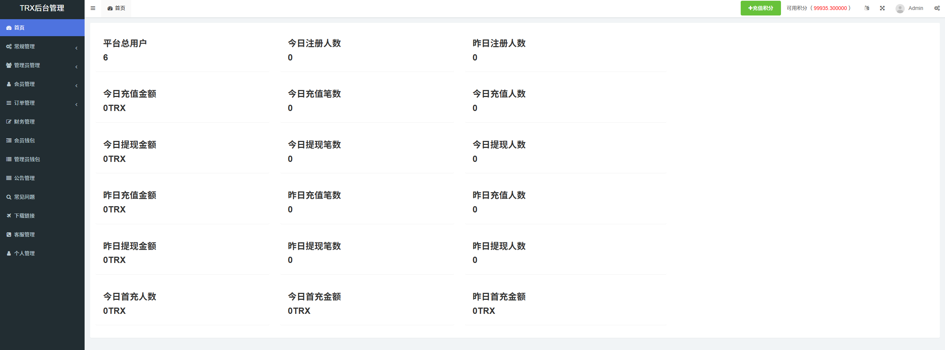
Task: Expand the 会员管理 submenu chevron
Action: (76, 86)
